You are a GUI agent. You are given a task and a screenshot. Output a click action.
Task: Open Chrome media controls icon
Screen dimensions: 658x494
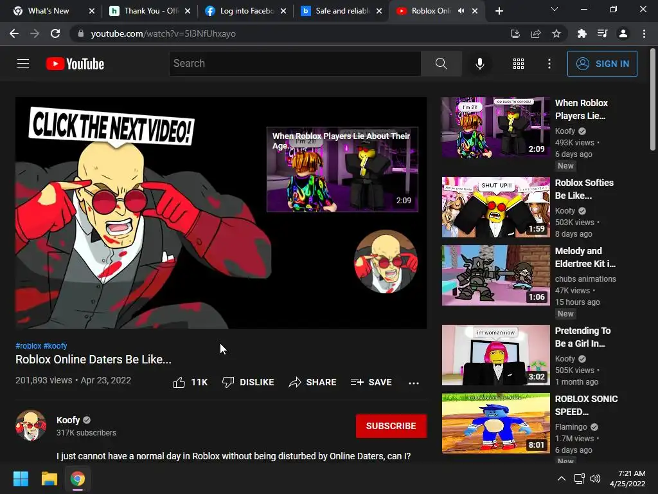click(x=602, y=33)
